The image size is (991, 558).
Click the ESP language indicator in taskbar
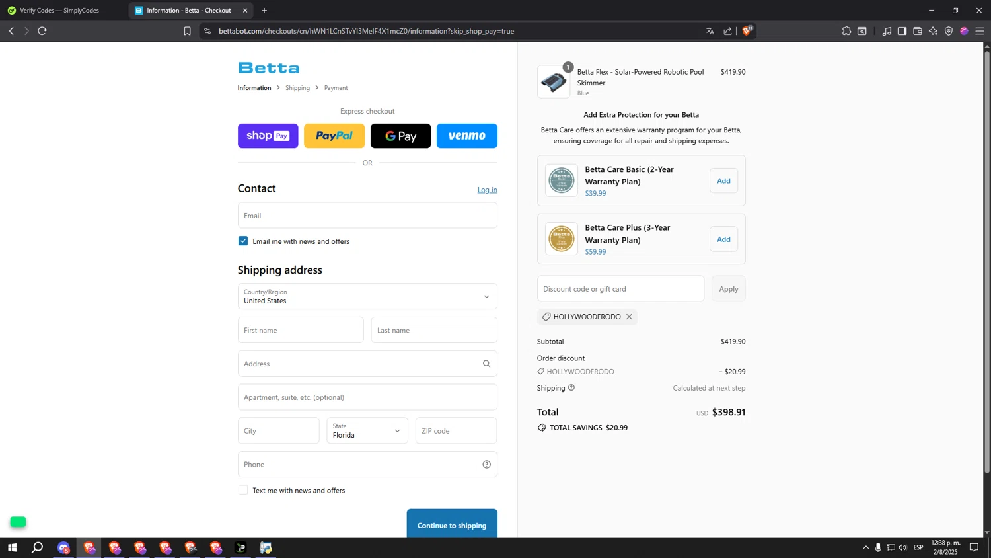click(918, 547)
